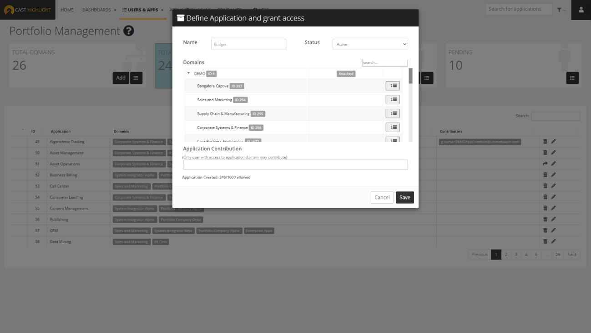Click attach icon for Bangalore Captive domain

tap(392, 86)
